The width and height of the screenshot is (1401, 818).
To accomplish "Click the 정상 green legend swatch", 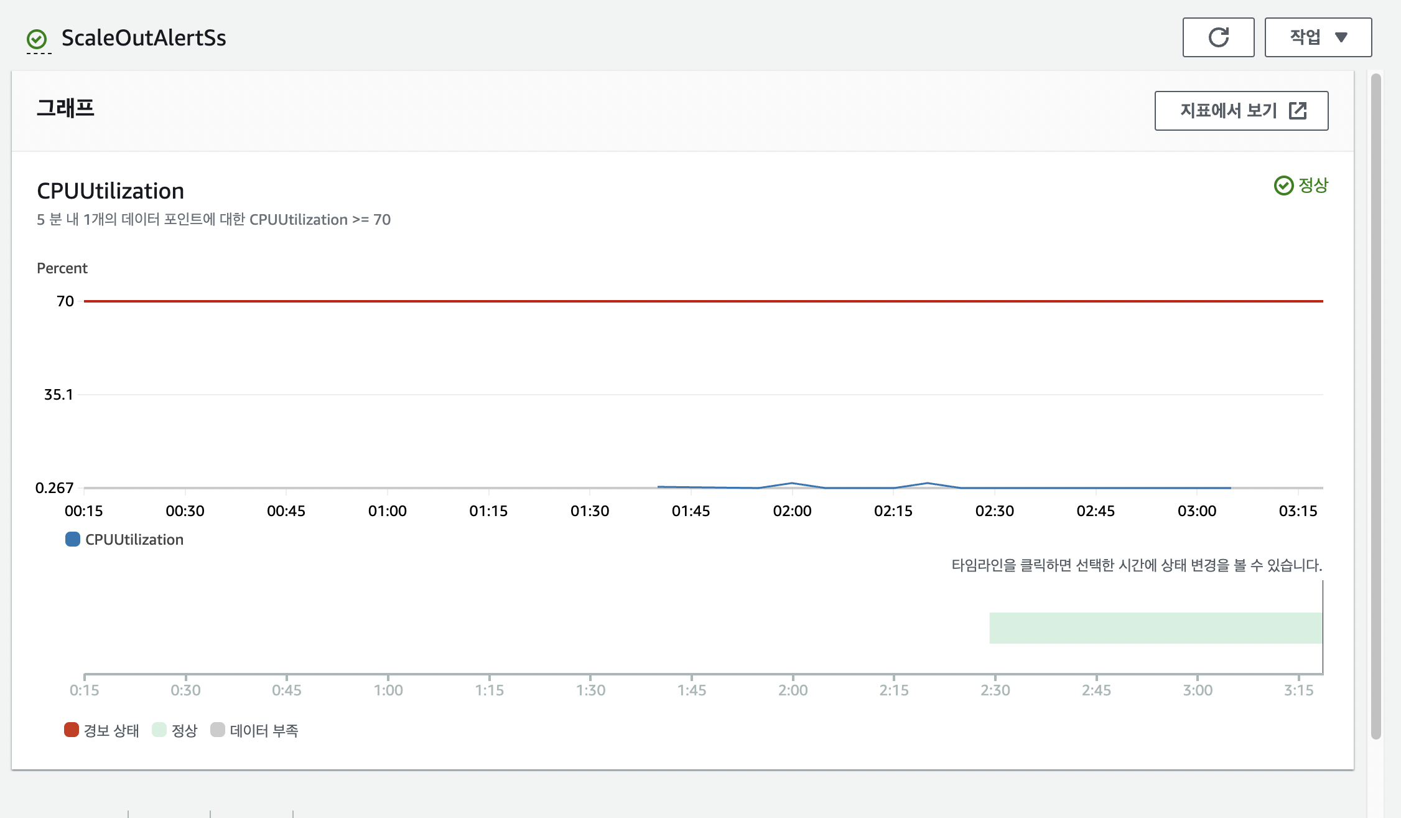I will click(x=159, y=730).
